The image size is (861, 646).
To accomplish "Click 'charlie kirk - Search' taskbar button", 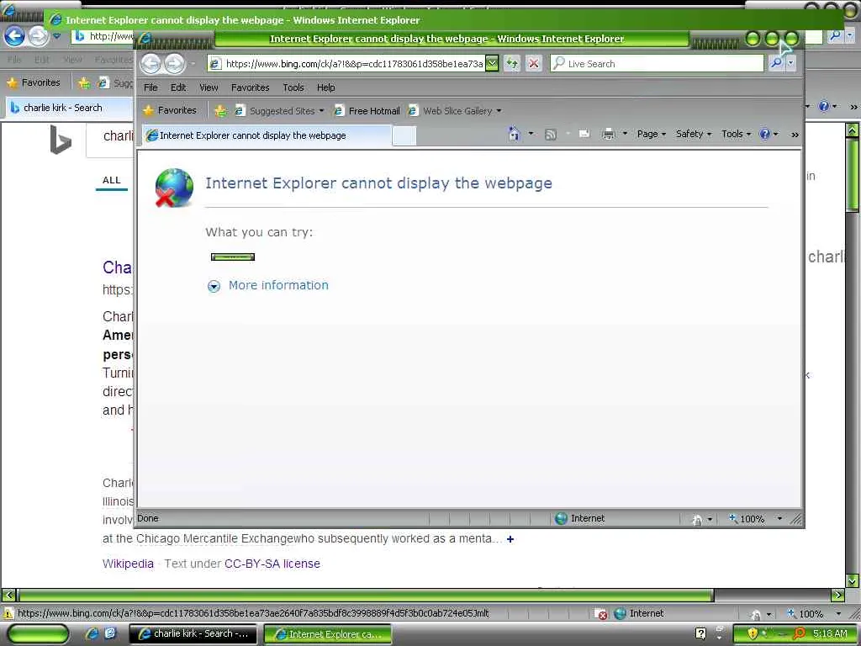I will pos(193,634).
